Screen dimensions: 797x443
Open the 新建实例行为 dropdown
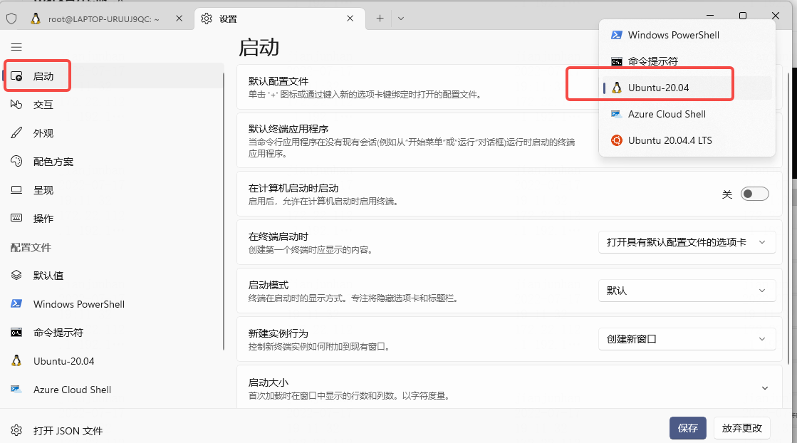(687, 339)
